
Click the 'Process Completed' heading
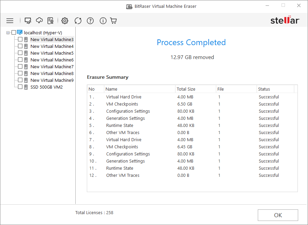191,42
